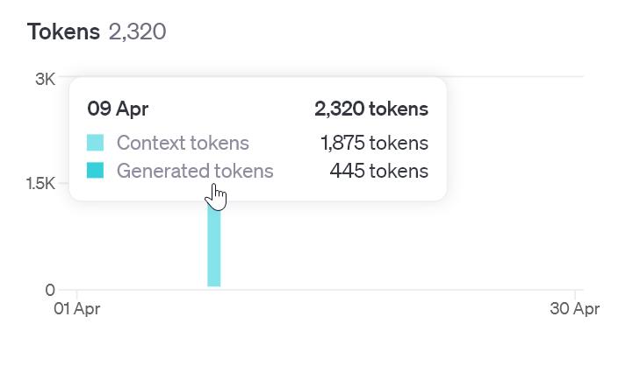Click the 01 Apr axis tick mark
The height and width of the screenshot is (366, 633).
77,295
